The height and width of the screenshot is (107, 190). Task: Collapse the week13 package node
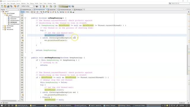tap(5, 15)
